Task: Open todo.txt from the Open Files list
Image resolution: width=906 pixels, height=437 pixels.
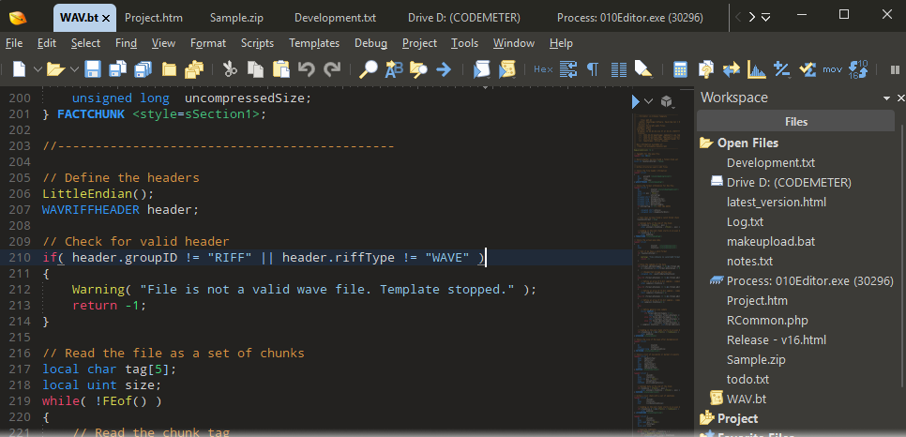Action: [747, 379]
